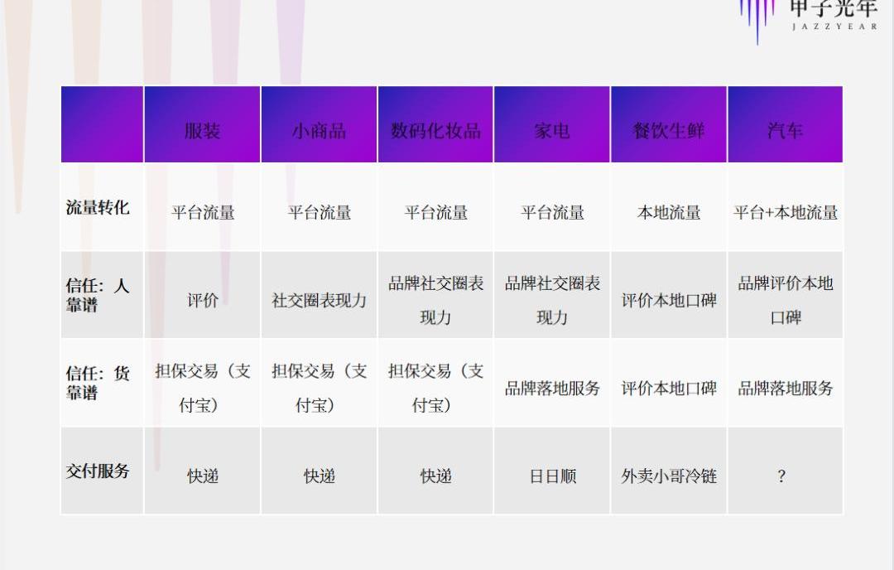This screenshot has height=570, width=894.
Task: Click 评价本地口碑 in the 信任:货靠谱 row
Action: (669, 389)
